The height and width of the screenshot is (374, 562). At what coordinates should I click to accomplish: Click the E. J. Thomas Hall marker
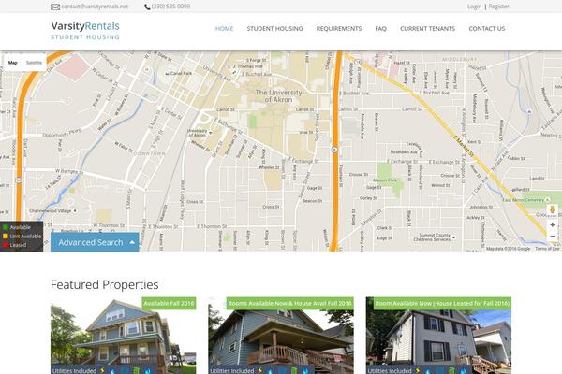[234, 72]
